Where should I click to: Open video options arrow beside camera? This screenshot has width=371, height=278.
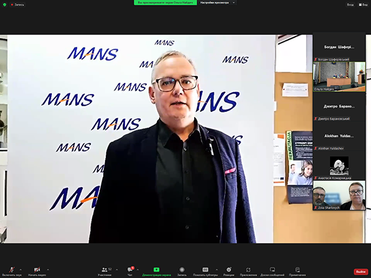48,269
